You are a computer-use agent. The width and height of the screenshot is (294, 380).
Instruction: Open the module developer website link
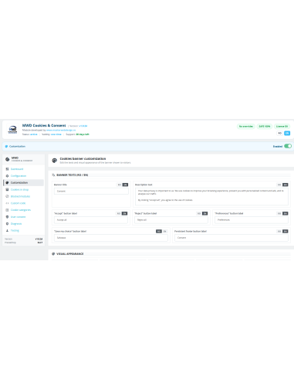(x=61, y=130)
